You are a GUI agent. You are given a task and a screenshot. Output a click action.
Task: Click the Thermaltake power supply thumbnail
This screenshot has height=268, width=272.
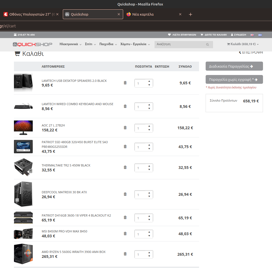coord(23,167)
